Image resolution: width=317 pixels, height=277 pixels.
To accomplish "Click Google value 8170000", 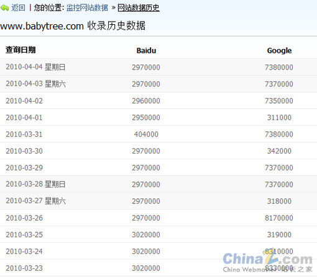I will (279, 218).
